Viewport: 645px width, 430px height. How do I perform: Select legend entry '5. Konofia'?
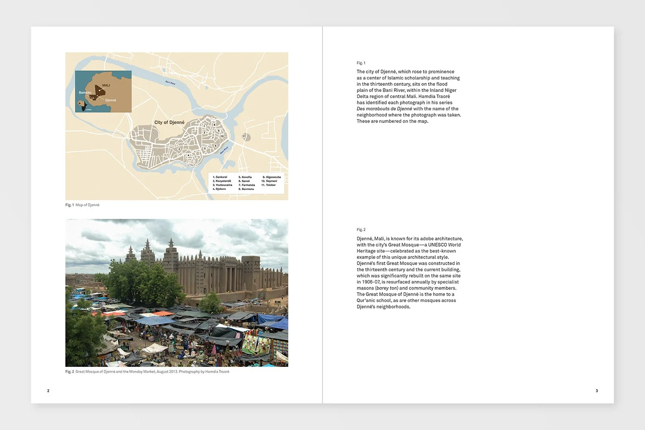pos(245,177)
